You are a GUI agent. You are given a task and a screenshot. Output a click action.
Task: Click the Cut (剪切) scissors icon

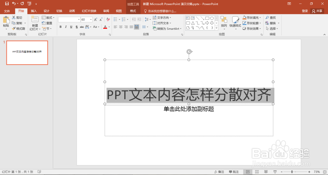point(14,18)
